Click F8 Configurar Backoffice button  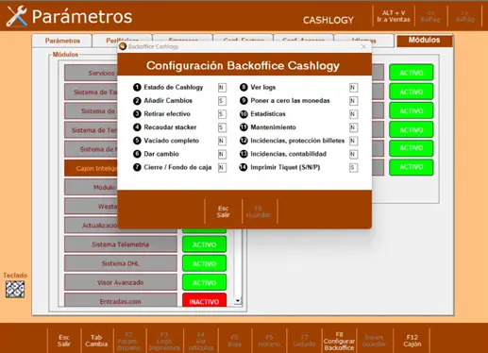click(x=339, y=342)
